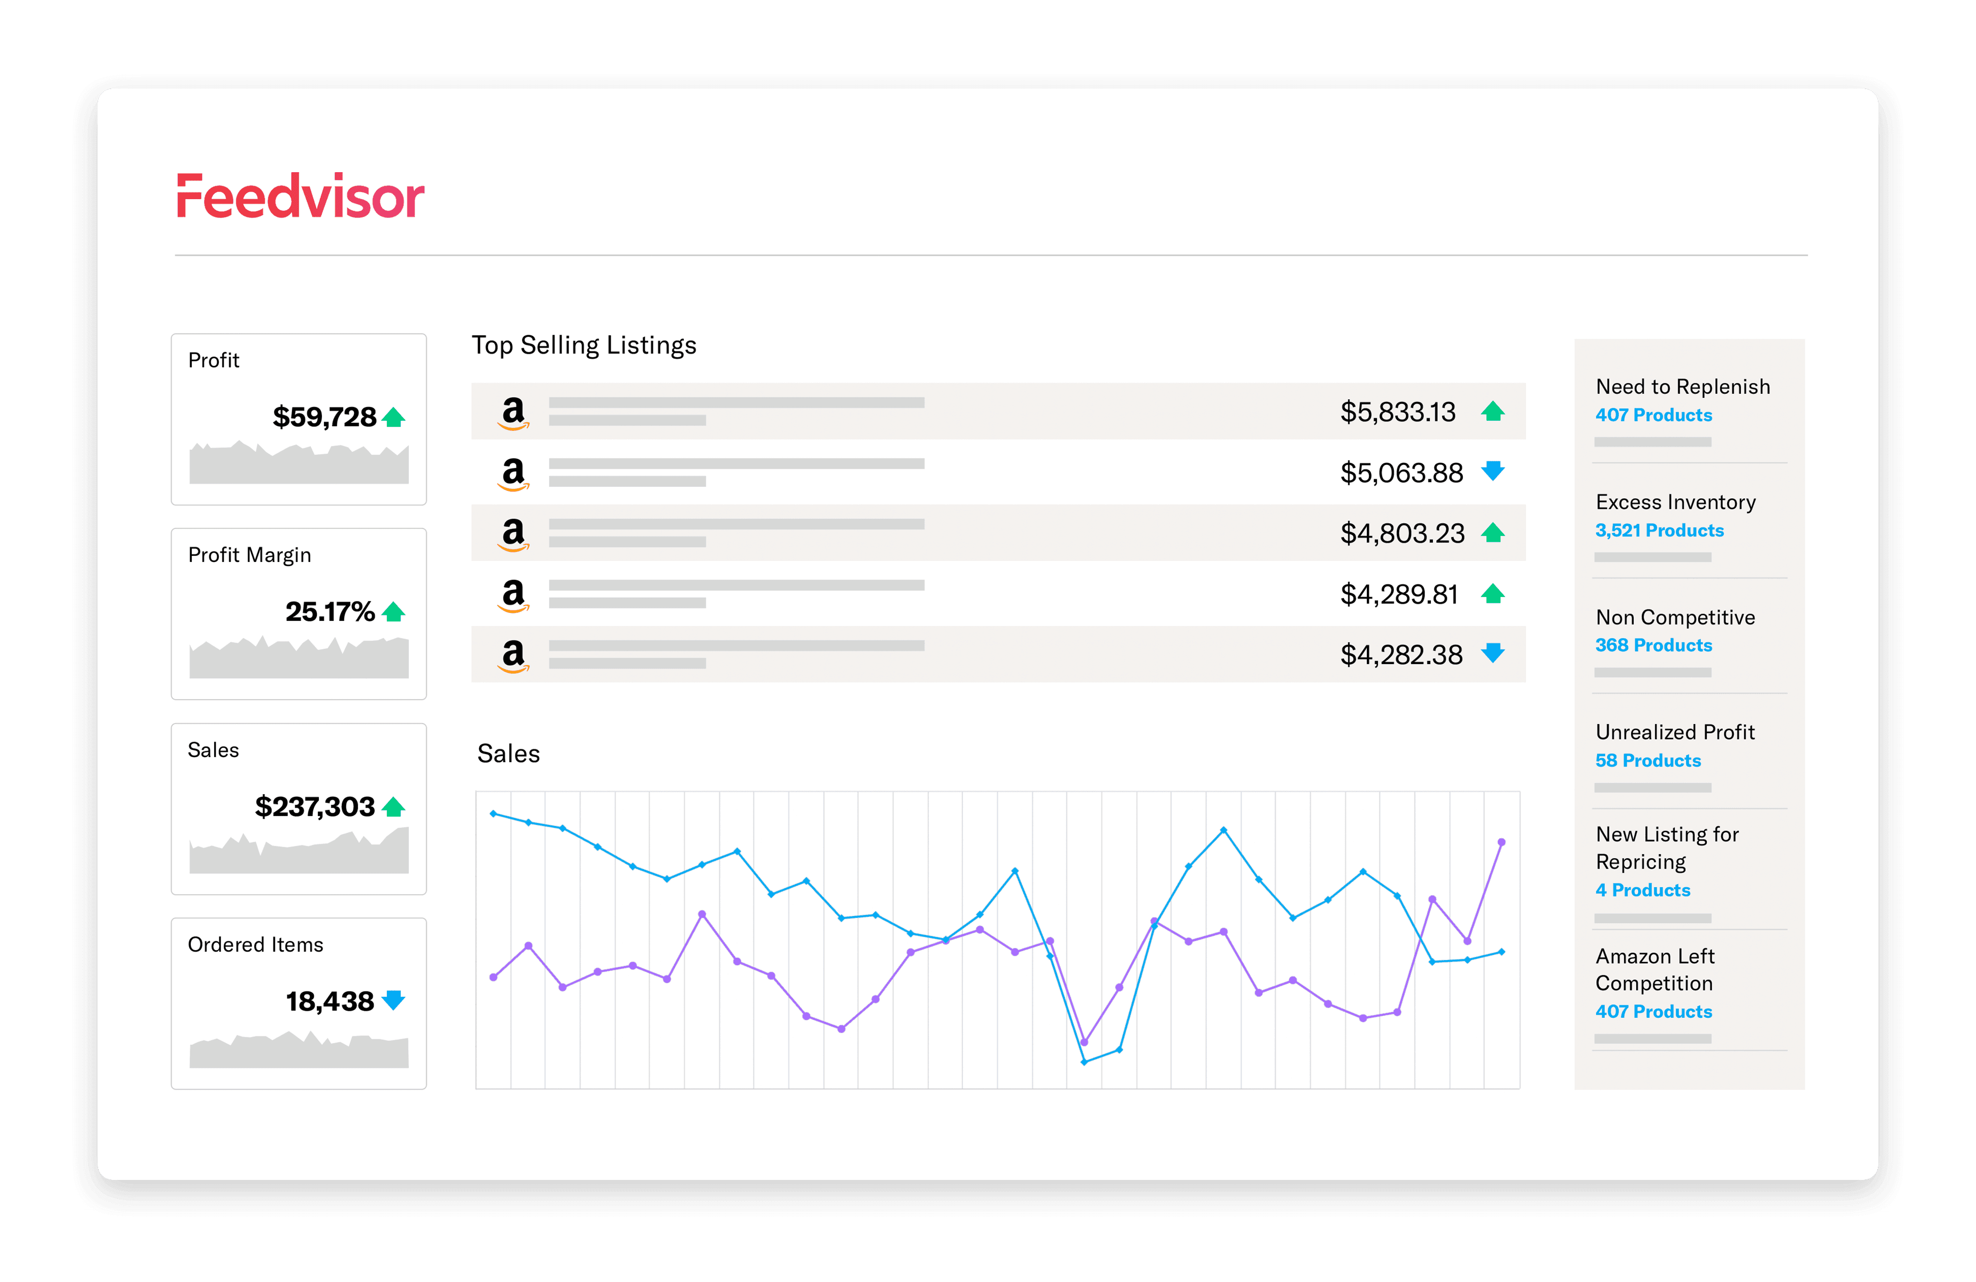Click blue down arrow beside $5,063.88

[1492, 471]
